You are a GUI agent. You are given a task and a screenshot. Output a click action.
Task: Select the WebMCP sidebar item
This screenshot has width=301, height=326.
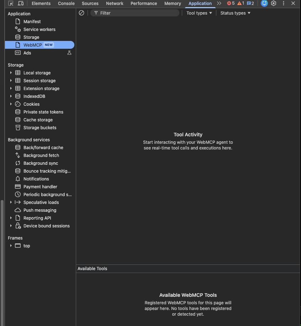(39, 45)
